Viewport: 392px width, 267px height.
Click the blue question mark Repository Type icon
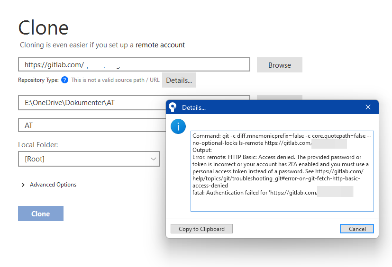(x=64, y=80)
